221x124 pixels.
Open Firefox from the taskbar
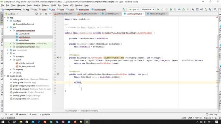(75, 122)
